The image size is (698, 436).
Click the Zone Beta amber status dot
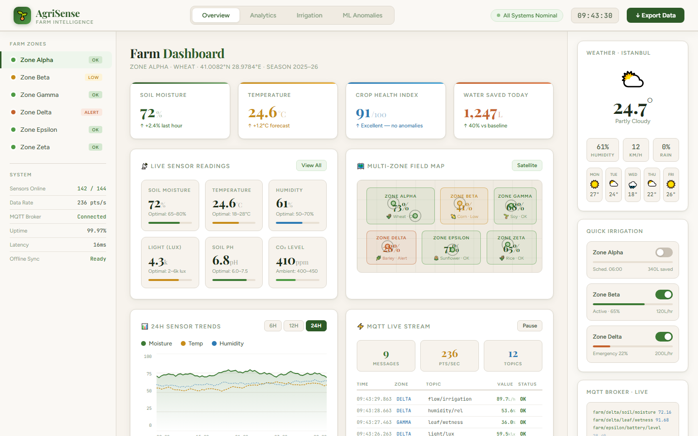pos(14,78)
